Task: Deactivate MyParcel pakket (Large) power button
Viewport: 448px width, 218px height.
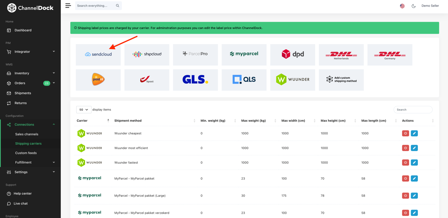Action: [x=405, y=196]
